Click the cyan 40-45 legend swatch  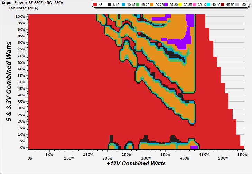click(x=209, y=5)
